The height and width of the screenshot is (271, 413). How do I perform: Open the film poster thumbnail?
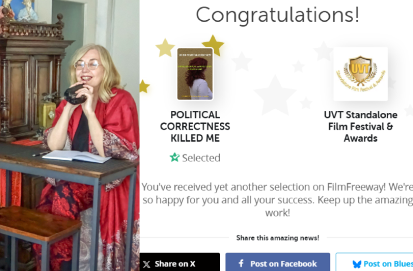tap(195, 74)
